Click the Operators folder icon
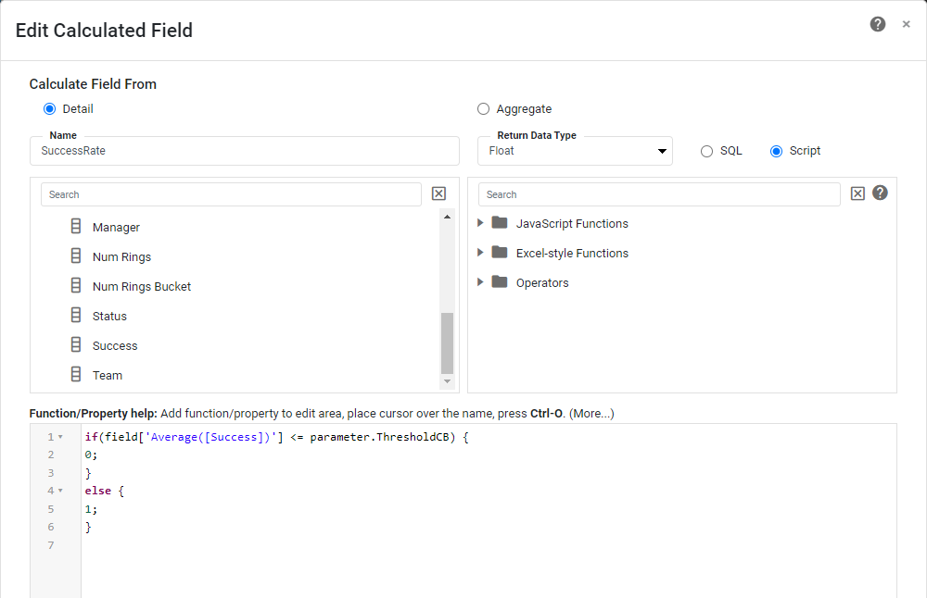This screenshot has height=598, width=927. [500, 281]
